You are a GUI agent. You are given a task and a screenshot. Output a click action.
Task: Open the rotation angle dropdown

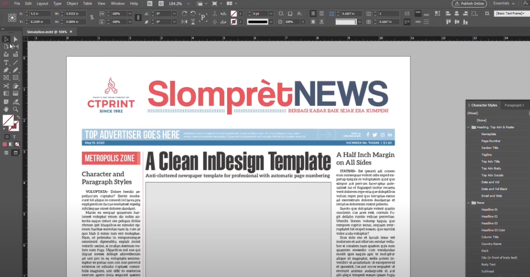[x=174, y=14]
